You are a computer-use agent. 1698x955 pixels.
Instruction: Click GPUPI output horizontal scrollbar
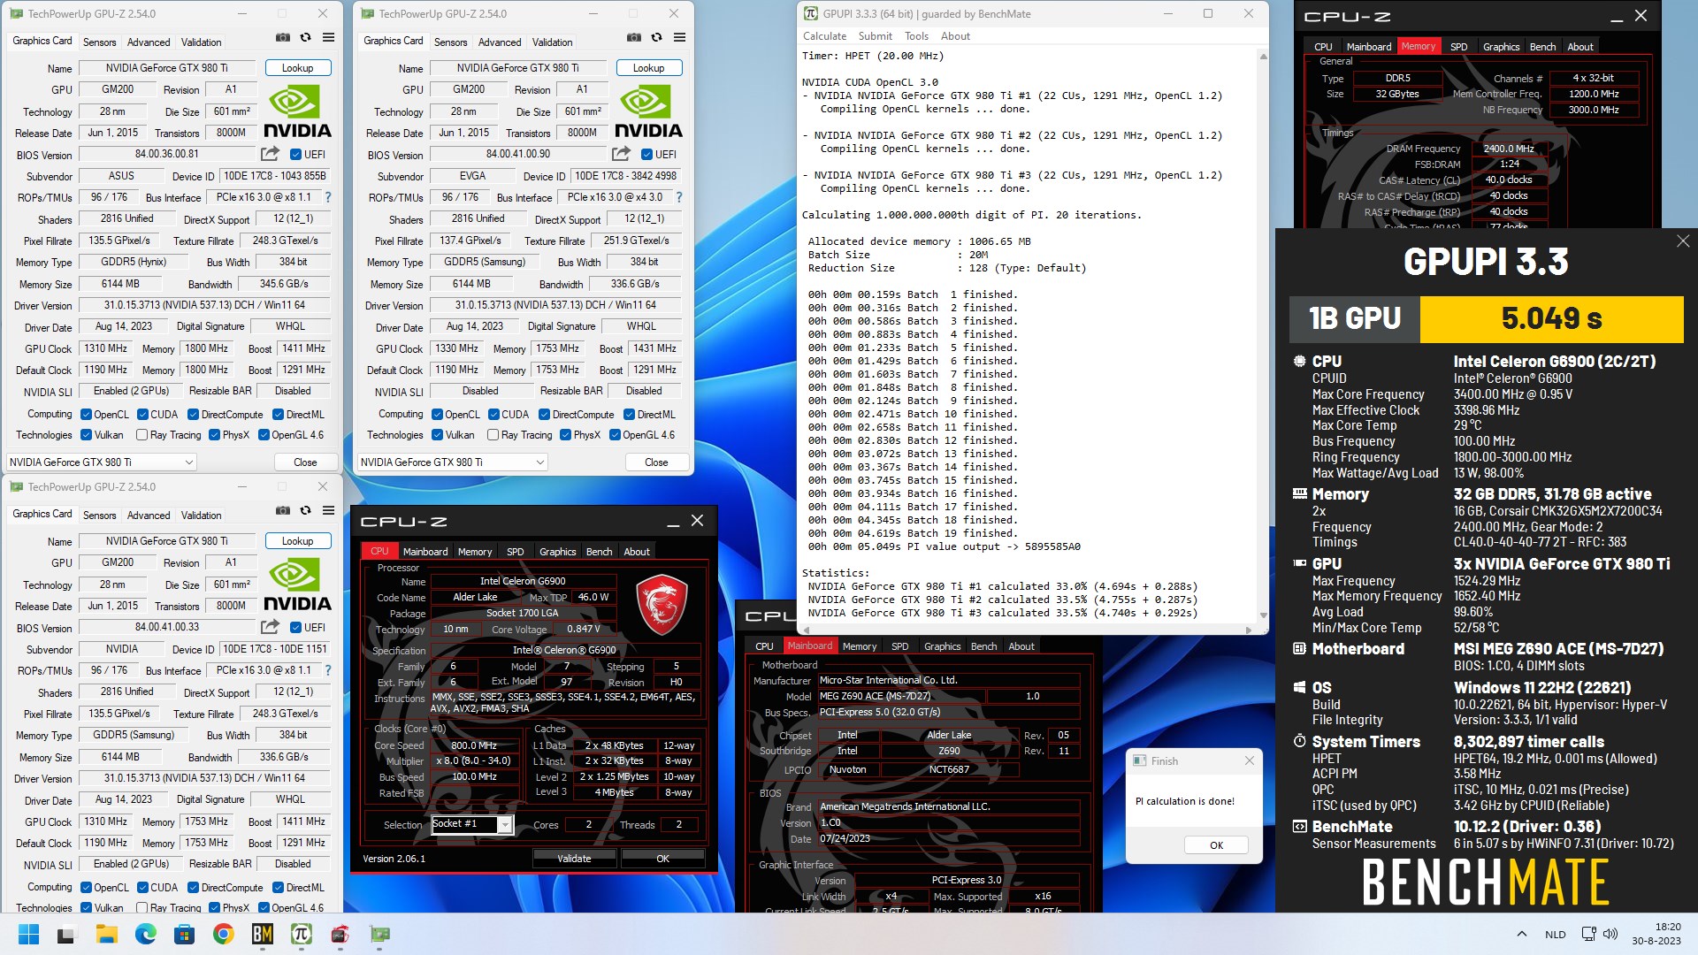pos(1026,630)
